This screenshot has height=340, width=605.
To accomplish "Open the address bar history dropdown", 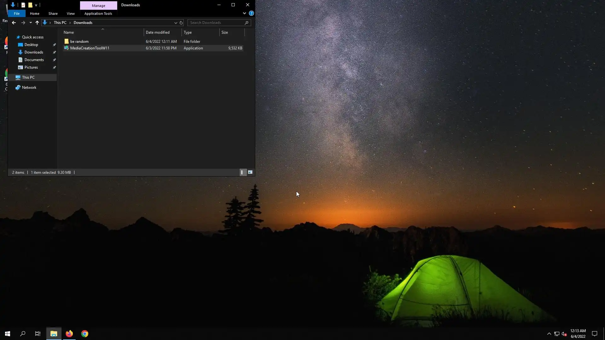I will tap(176, 23).
